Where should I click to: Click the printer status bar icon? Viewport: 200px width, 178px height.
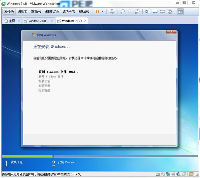pyautogui.click(x=173, y=174)
